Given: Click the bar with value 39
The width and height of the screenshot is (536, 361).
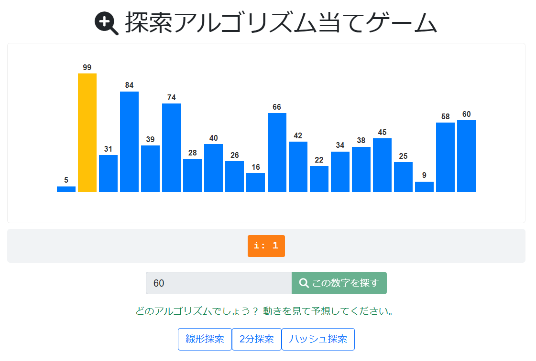Looking at the screenshot, I should click(x=150, y=169).
